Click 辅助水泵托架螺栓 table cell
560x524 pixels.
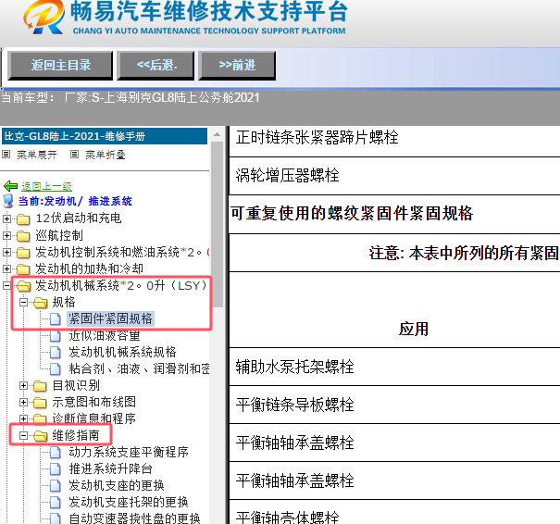click(x=394, y=367)
